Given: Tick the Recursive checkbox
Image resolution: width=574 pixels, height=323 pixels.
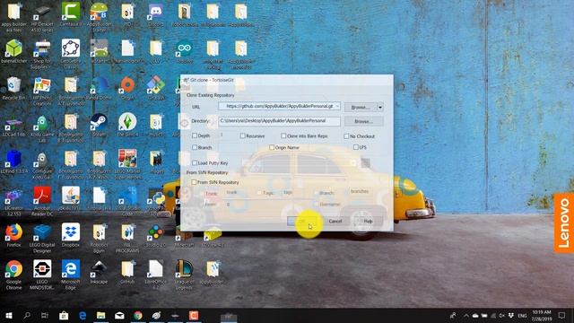Looking at the screenshot, I should click(x=242, y=135).
